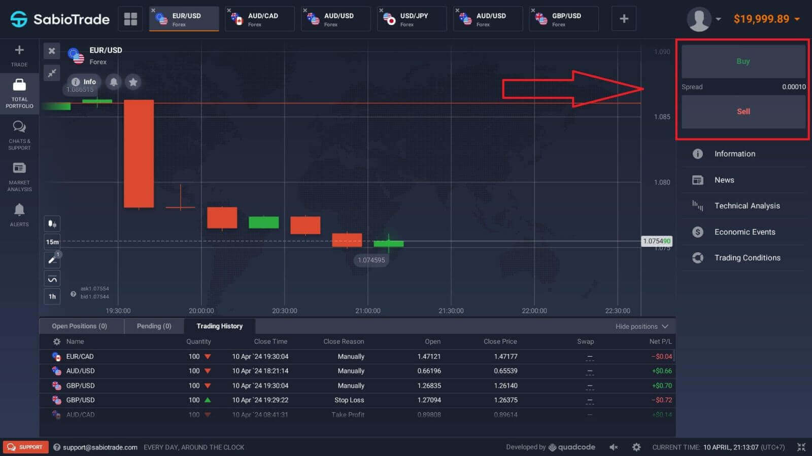The width and height of the screenshot is (812, 456).
Task: Open the indicators icon below the pencil tool
Action: tap(52, 278)
